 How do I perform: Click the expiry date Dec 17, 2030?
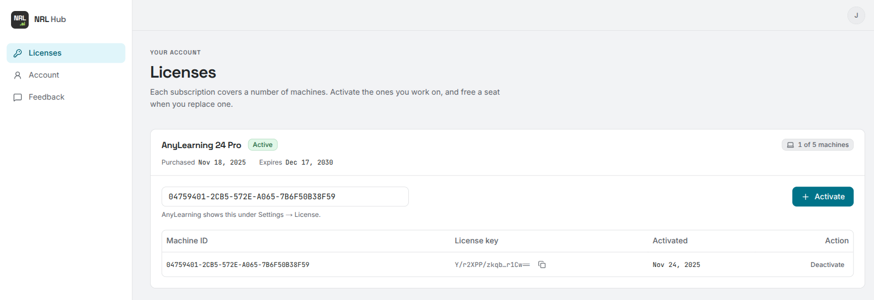point(309,162)
